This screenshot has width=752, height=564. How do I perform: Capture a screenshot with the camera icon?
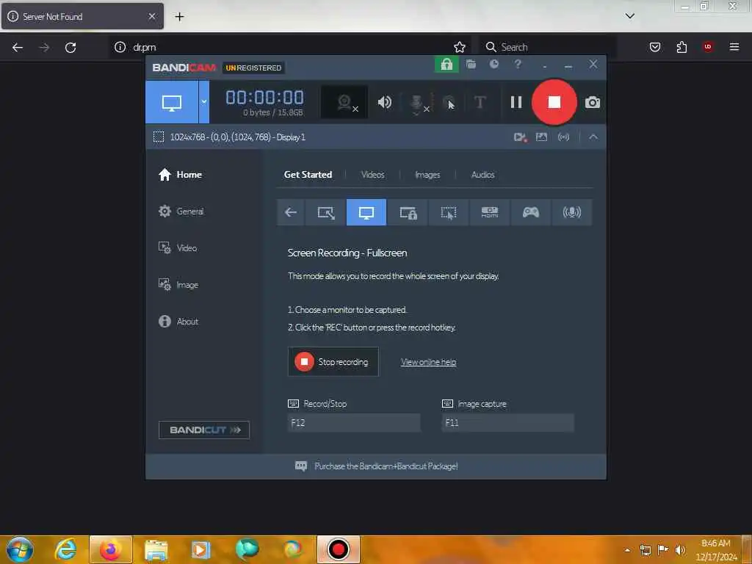[x=593, y=102]
